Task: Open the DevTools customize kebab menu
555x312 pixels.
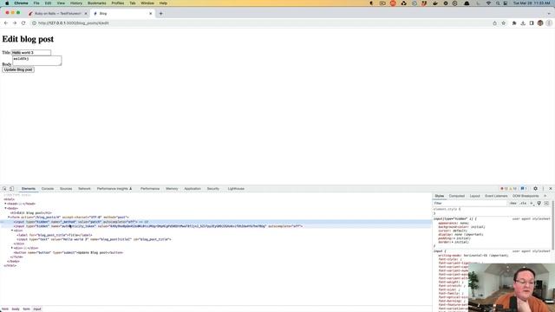Action: 543,189
